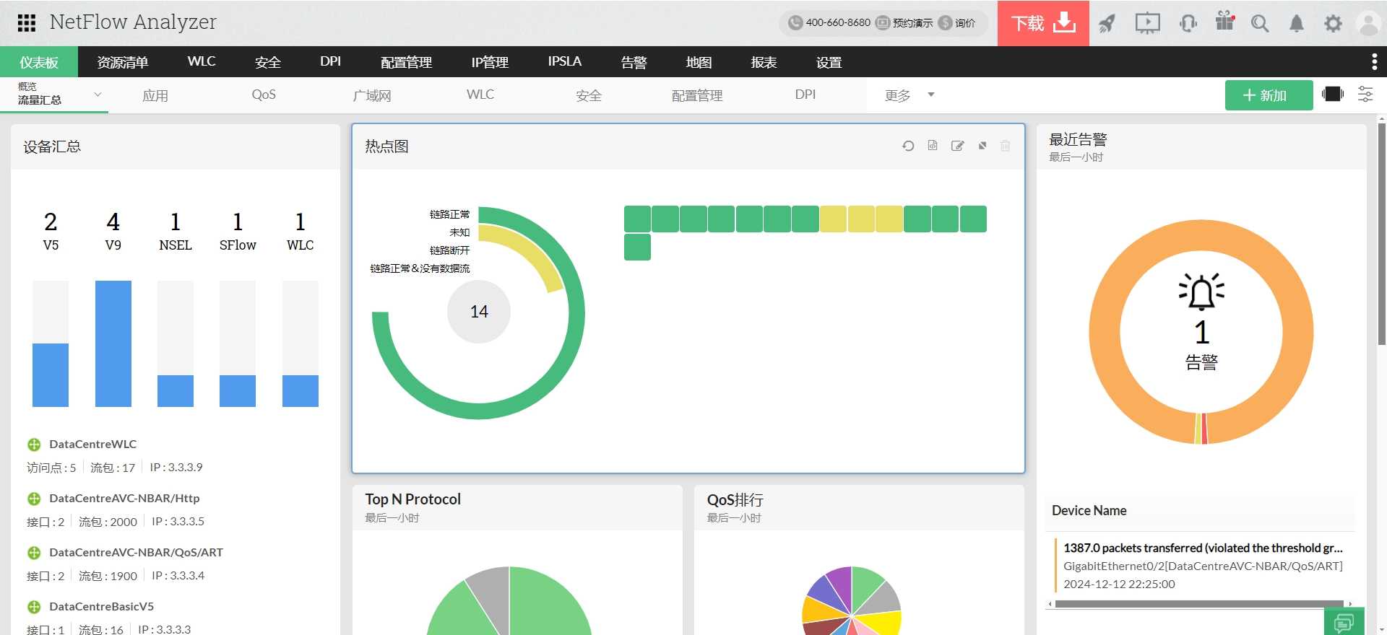This screenshot has width=1387, height=635.
Task: Open the DPI top menu item
Action: [x=330, y=61]
